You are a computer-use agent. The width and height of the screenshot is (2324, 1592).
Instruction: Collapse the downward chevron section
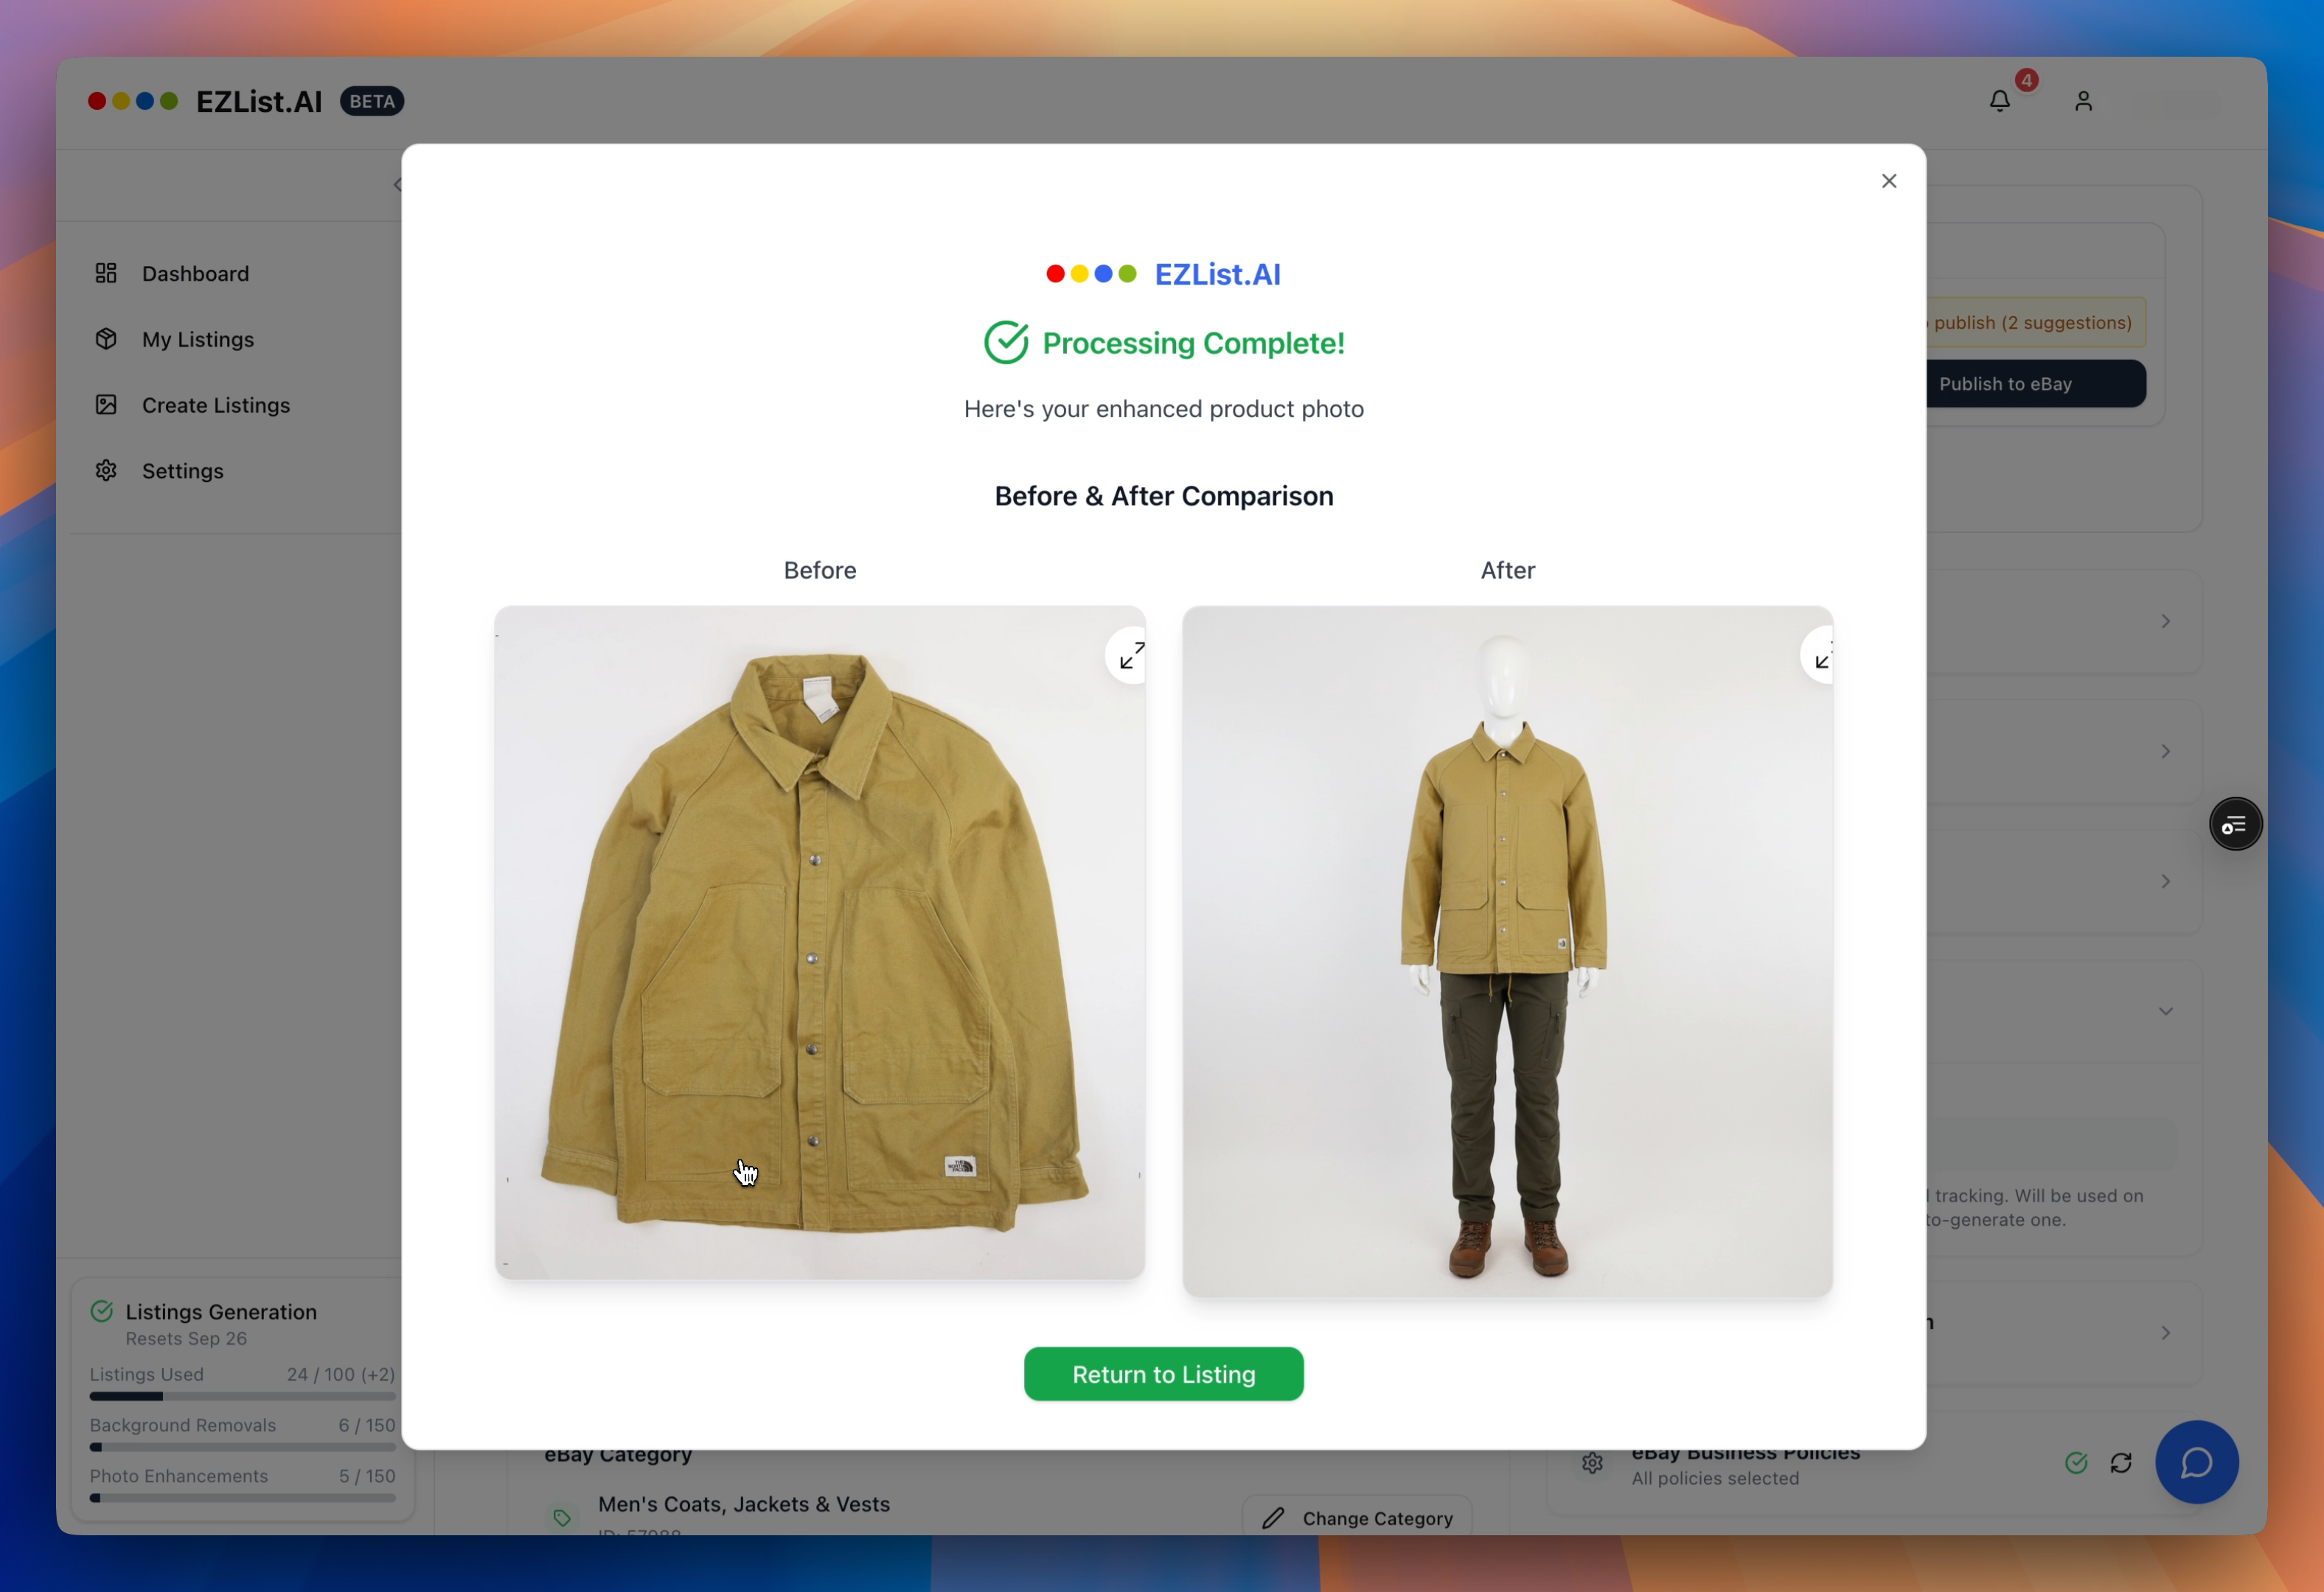coord(2165,1011)
